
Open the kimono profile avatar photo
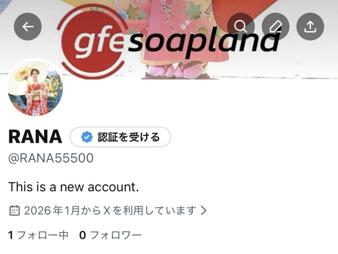35,88
